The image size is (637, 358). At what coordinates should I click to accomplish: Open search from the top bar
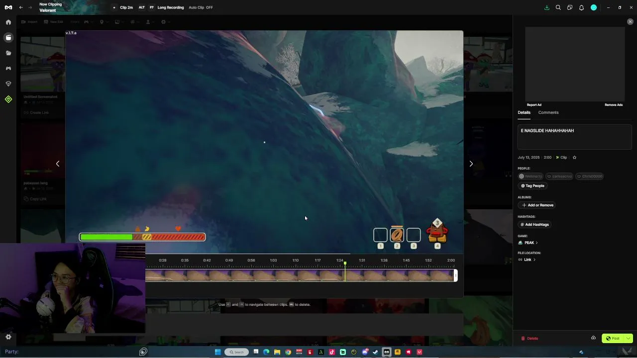coord(558,7)
